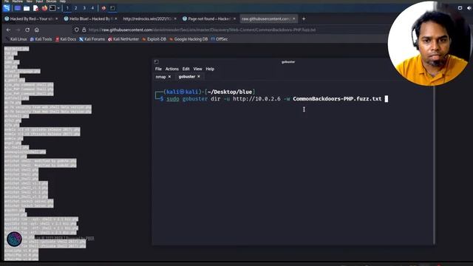Close 'Hello Blue!' browser tab
This screenshot has height=266, width=473.
point(116,18)
